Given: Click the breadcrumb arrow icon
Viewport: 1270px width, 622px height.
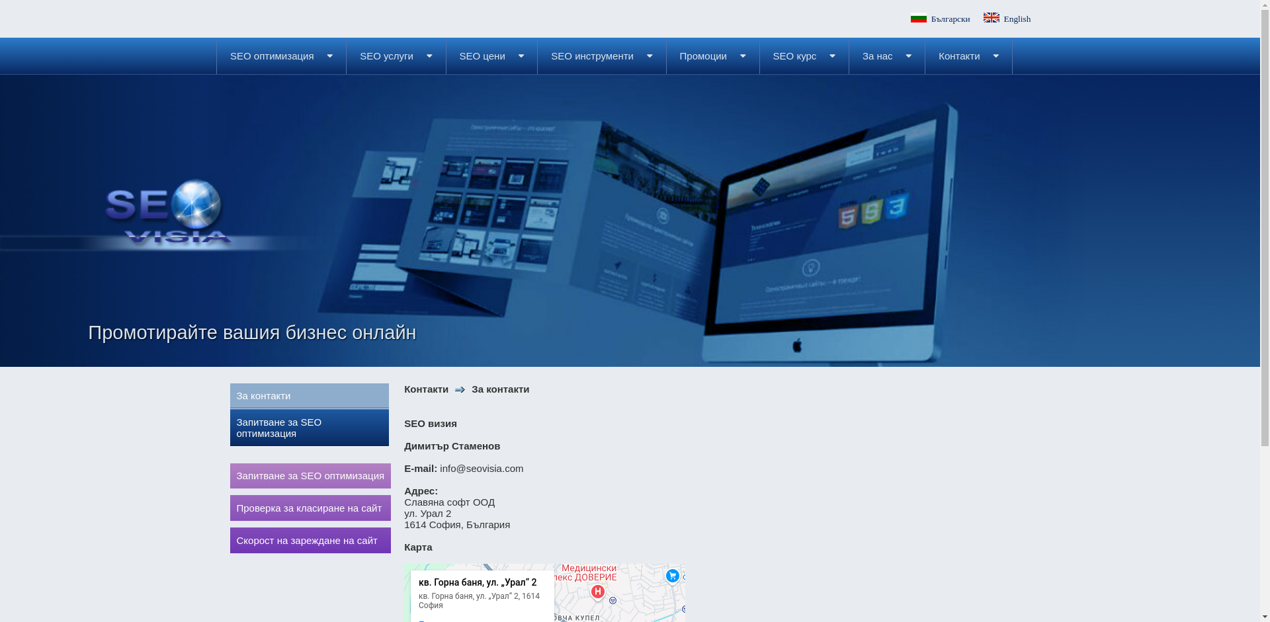Looking at the screenshot, I should (460, 390).
